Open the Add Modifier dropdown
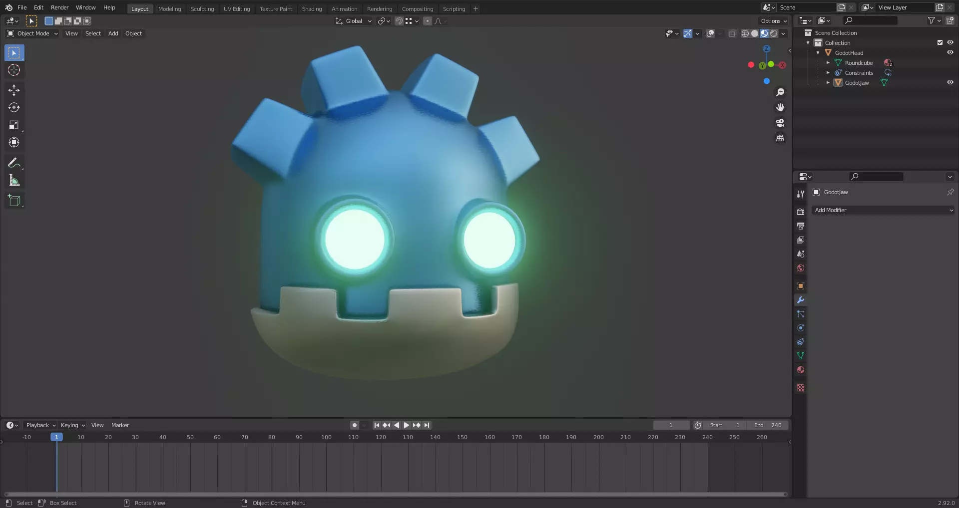 883,210
